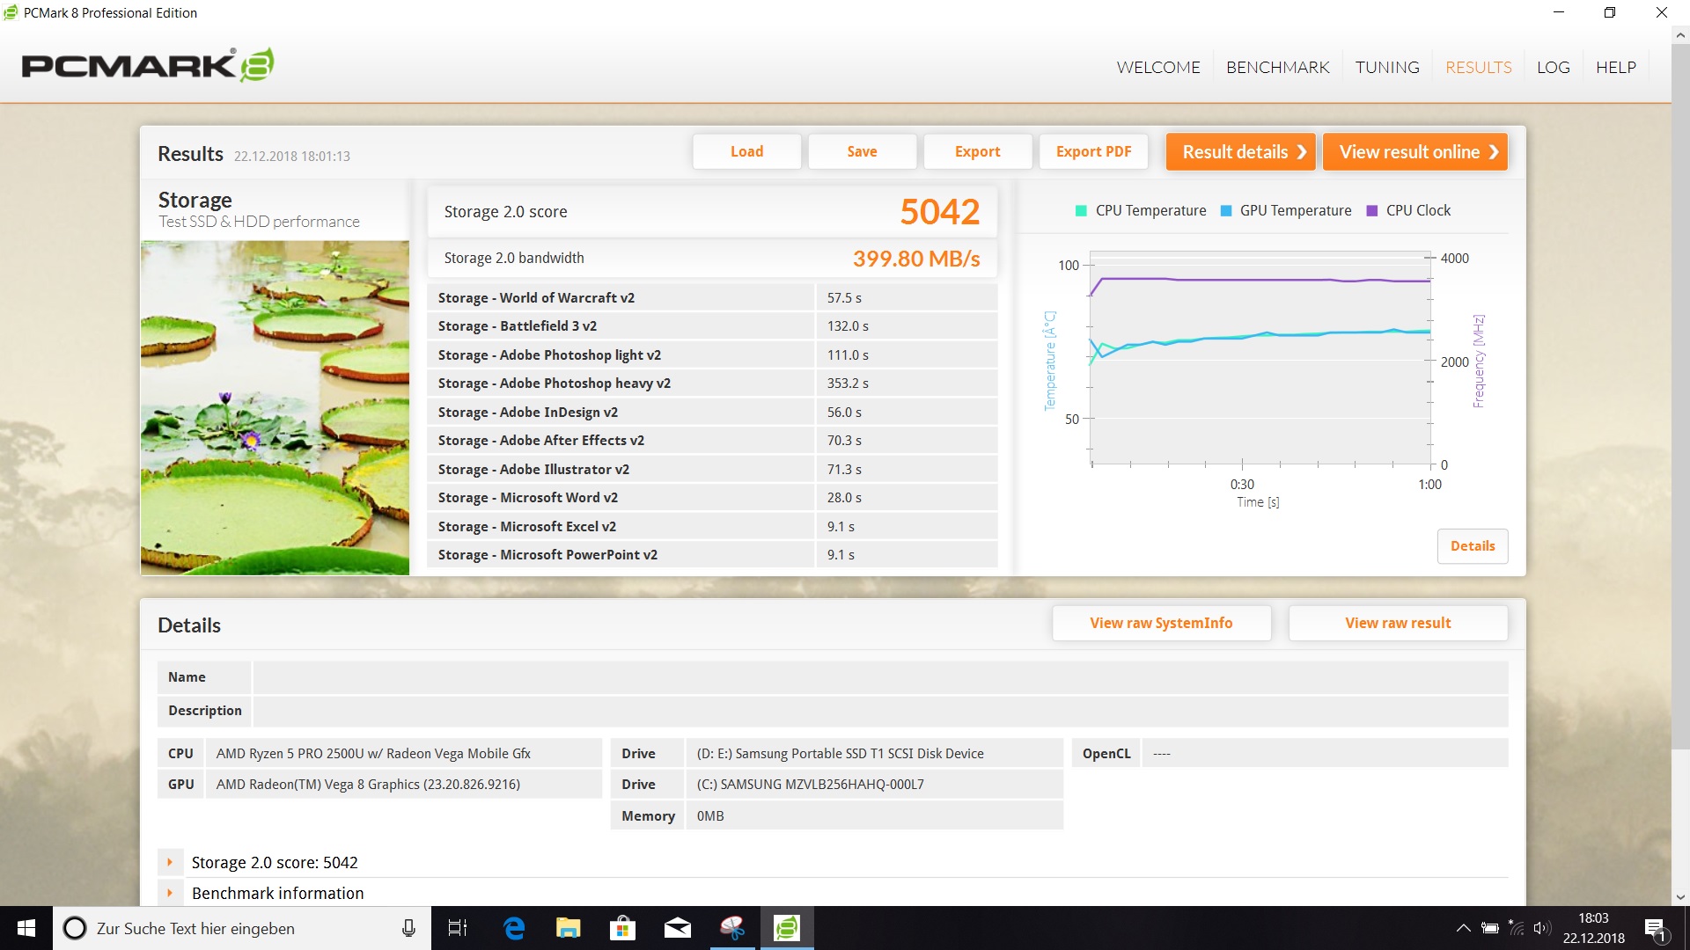Viewport: 1690px width, 950px height.
Task: Launch Microsoft Store taskbar icon
Action: (622, 928)
